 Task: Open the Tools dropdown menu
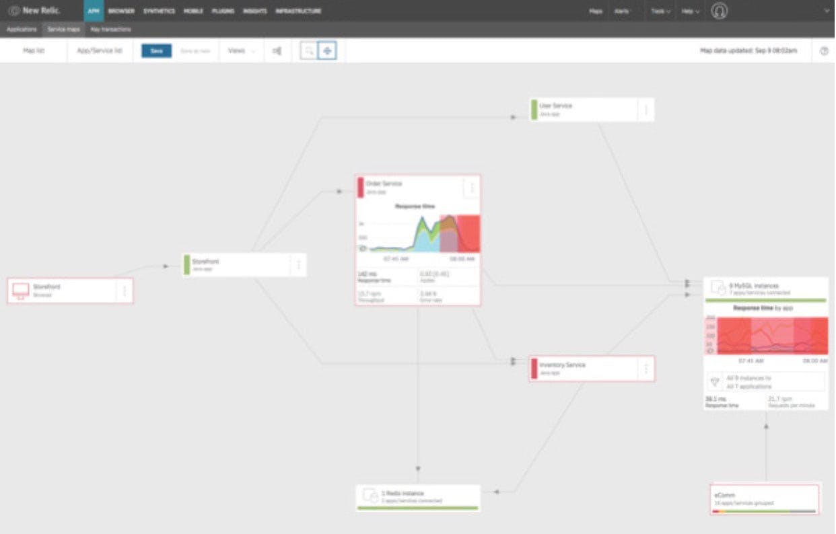tap(660, 11)
